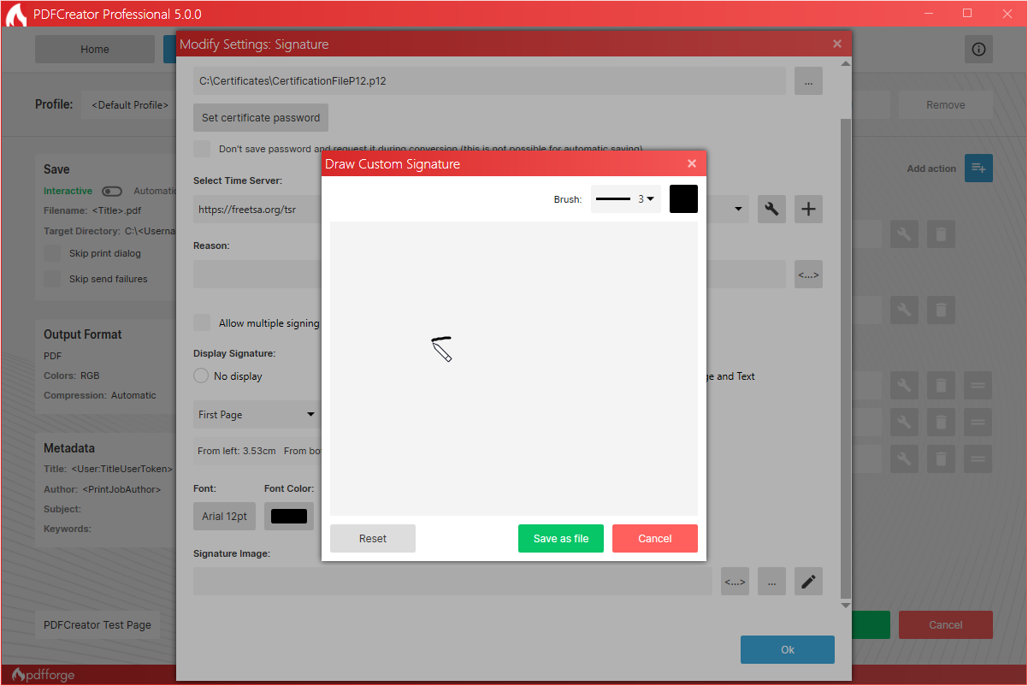
Task: Click the Reason text field
Action: 489,274
